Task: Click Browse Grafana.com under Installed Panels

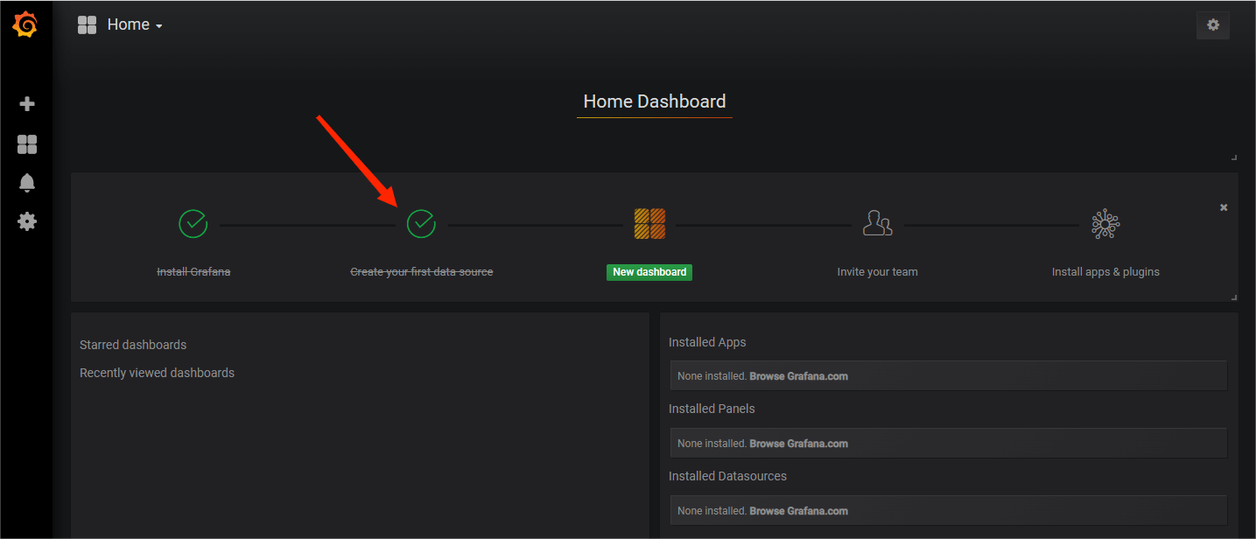Action: click(799, 444)
